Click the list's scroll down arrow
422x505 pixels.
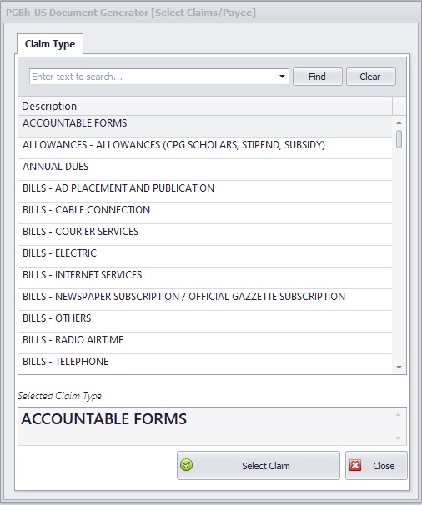(x=399, y=367)
